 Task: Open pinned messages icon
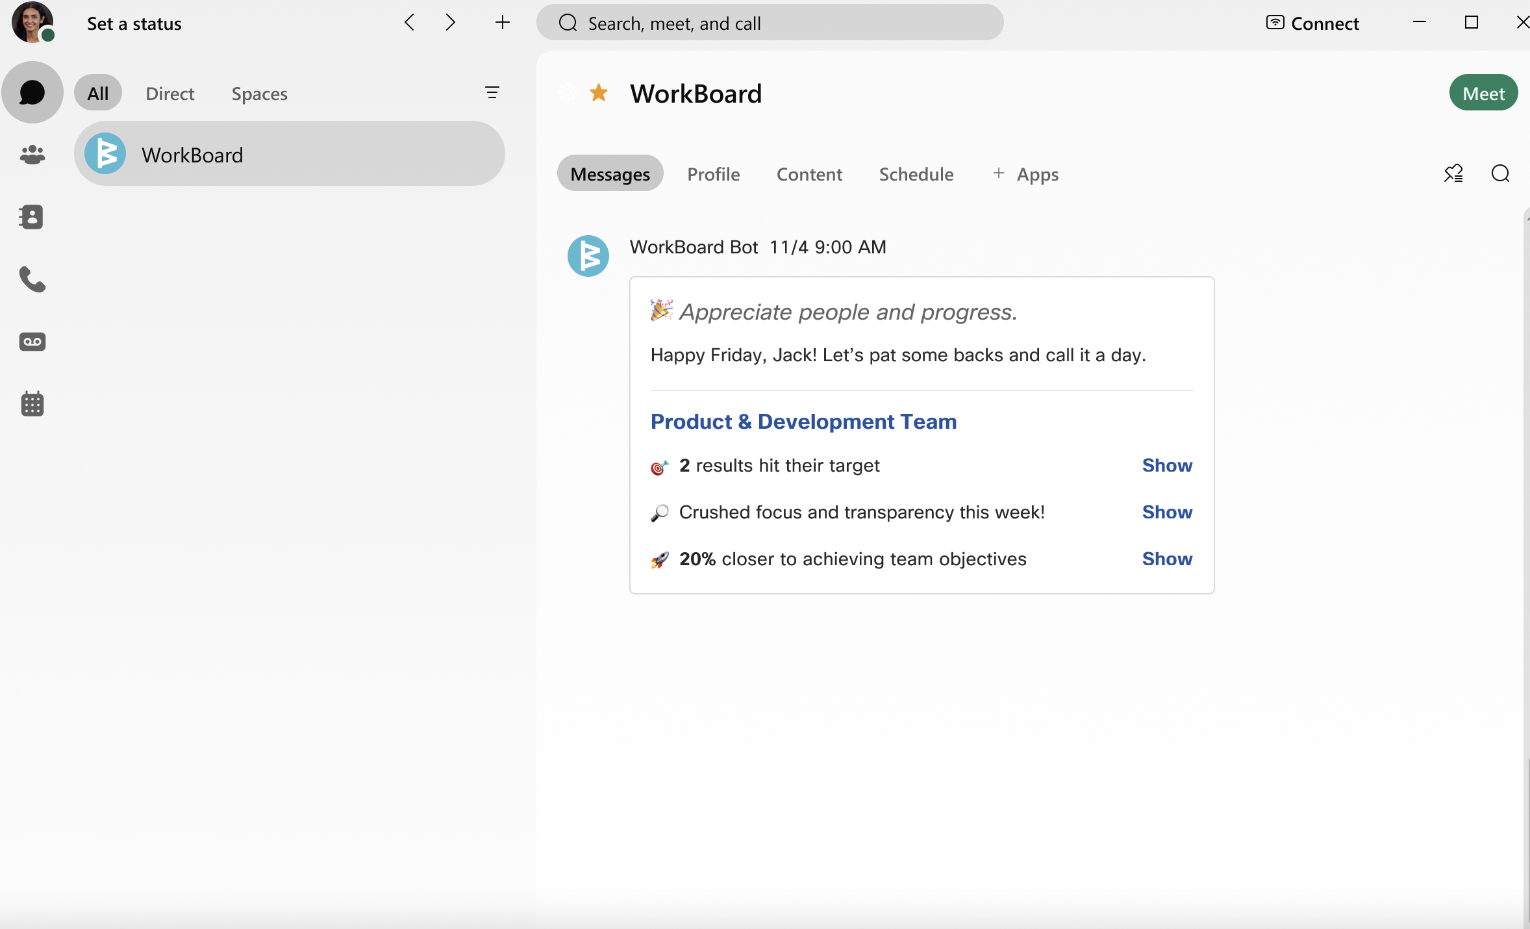[x=1453, y=173]
